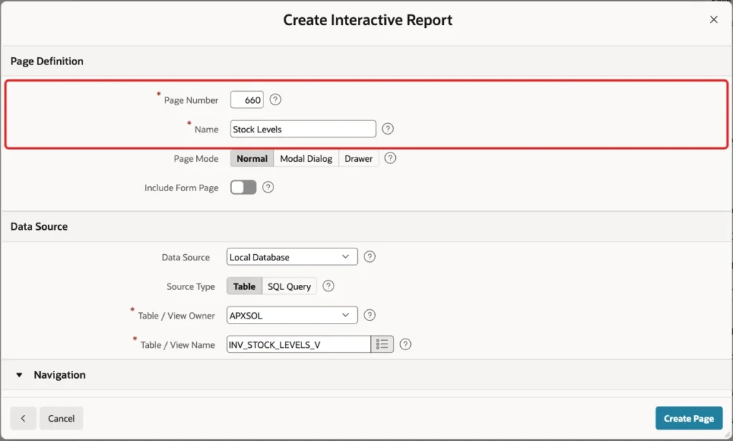Screen dimensions: 733x441
Task: Go back with the chevron button
Action: [24, 418]
